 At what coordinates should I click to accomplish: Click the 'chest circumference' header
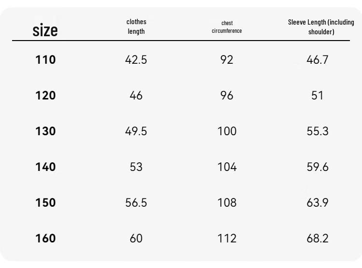[x=227, y=27]
